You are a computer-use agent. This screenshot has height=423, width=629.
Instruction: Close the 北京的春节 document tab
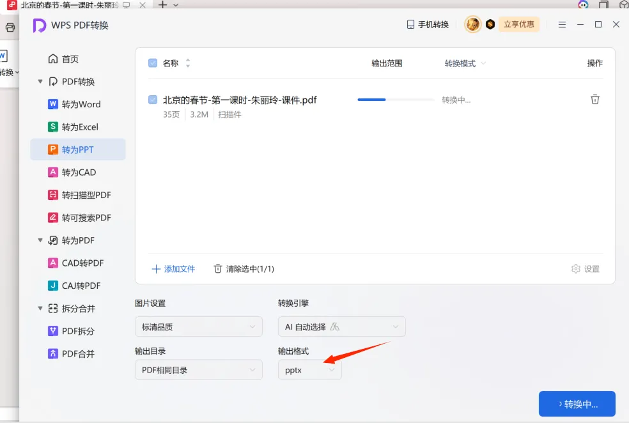143,5
